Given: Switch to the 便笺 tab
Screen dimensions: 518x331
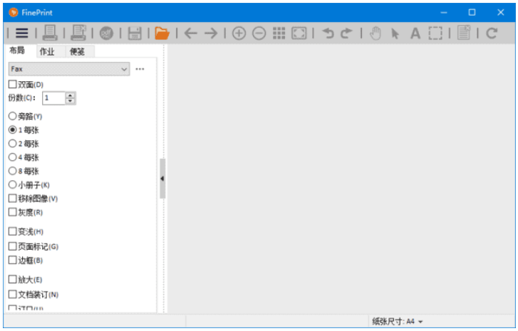Looking at the screenshot, I should (76, 51).
